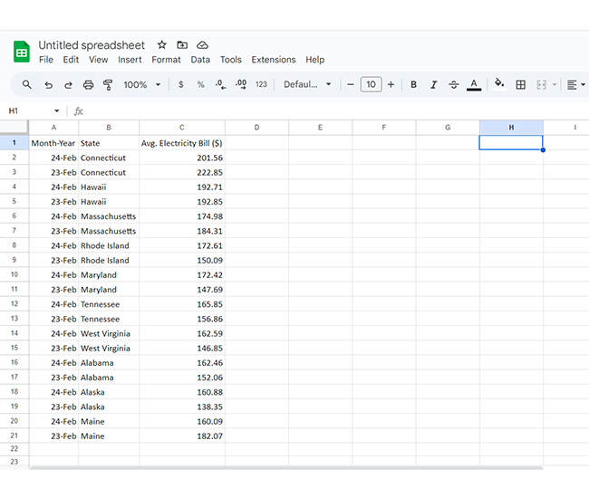Viewport: 589px width, 498px height.
Task: Select the 24-Feb Tennessee state cell
Action: coord(109,304)
